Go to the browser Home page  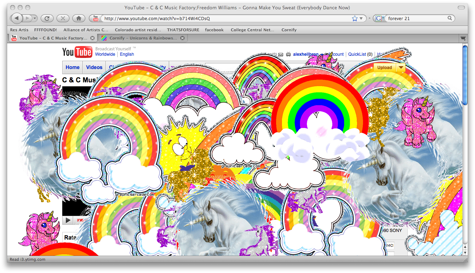79,18
